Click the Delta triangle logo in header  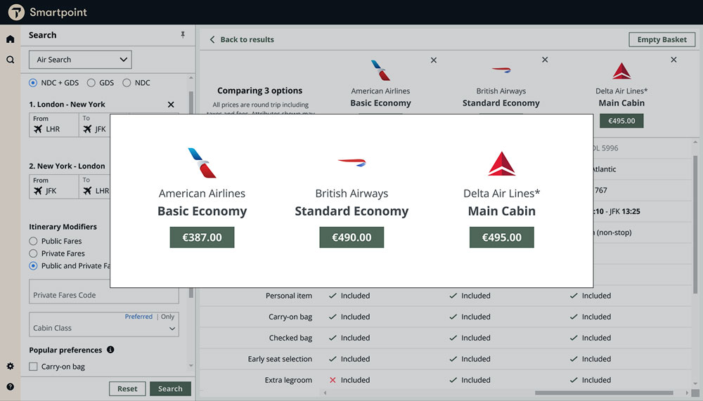point(621,71)
